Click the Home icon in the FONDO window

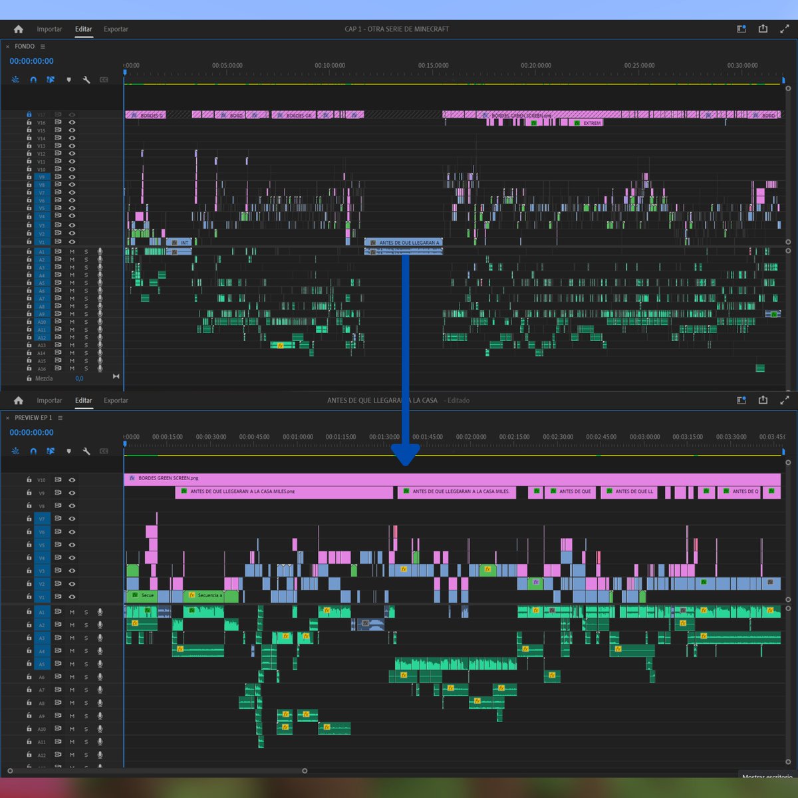click(x=18, y=29)
